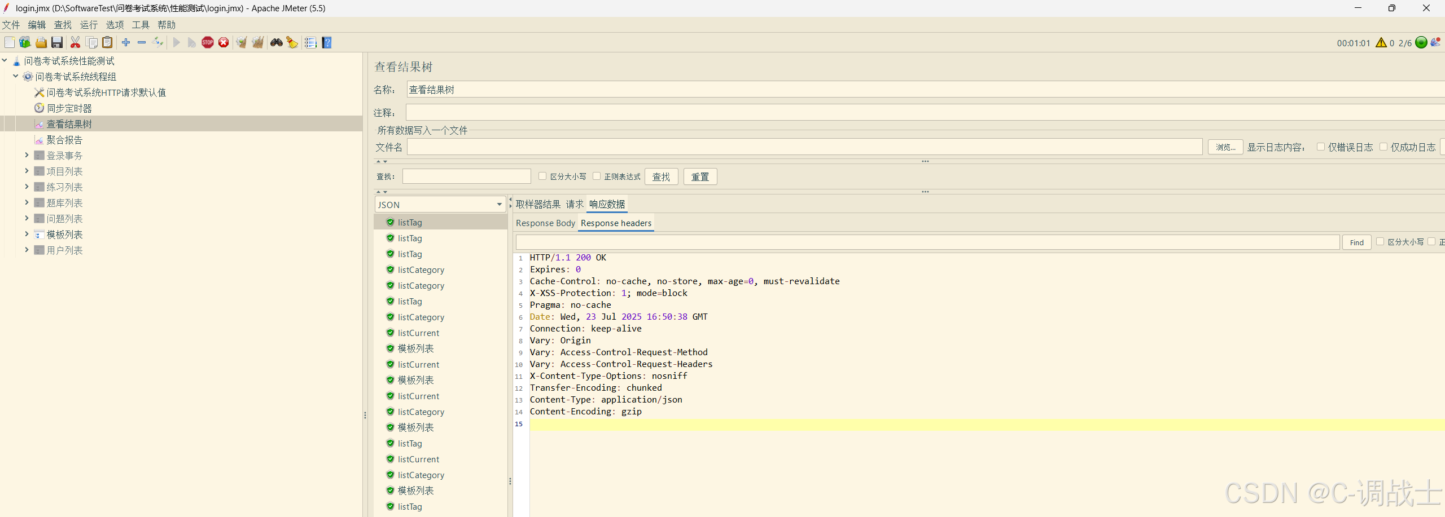
Task: Toggle the 正则表达式 search checkbox
Action: (x=596, y=176)
